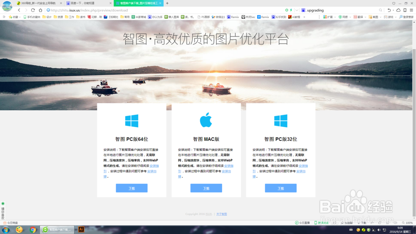Screen dimensions: 416x234
Task: Reload the page with the refresh icon
Action: [33, 10]
